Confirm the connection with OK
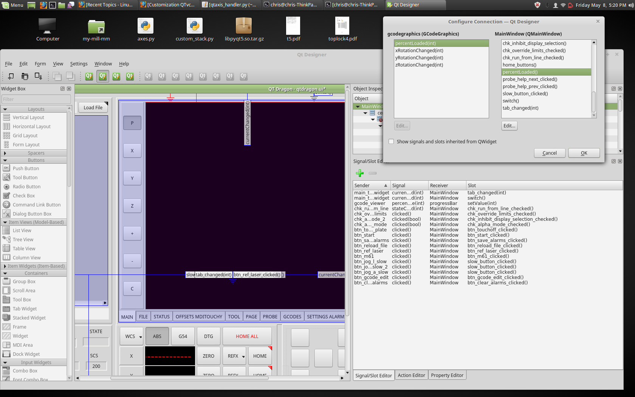 (x=584, y=153)
